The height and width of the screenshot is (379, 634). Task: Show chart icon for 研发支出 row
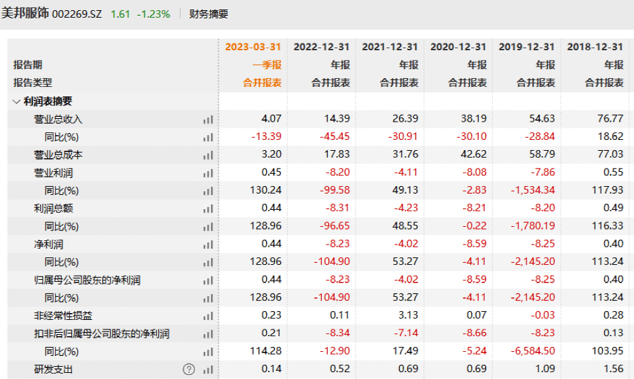(x=208, y=369)
